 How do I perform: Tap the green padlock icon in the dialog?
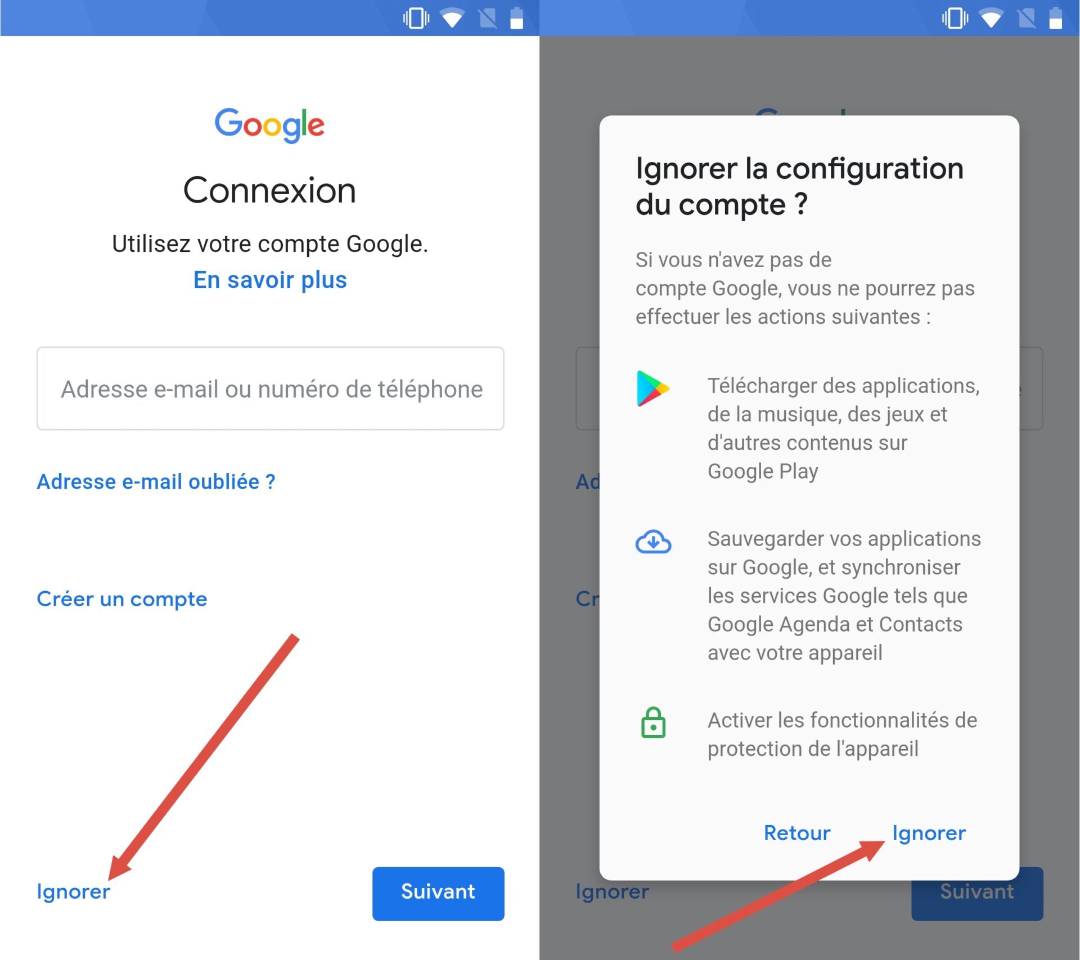[653, 723]
